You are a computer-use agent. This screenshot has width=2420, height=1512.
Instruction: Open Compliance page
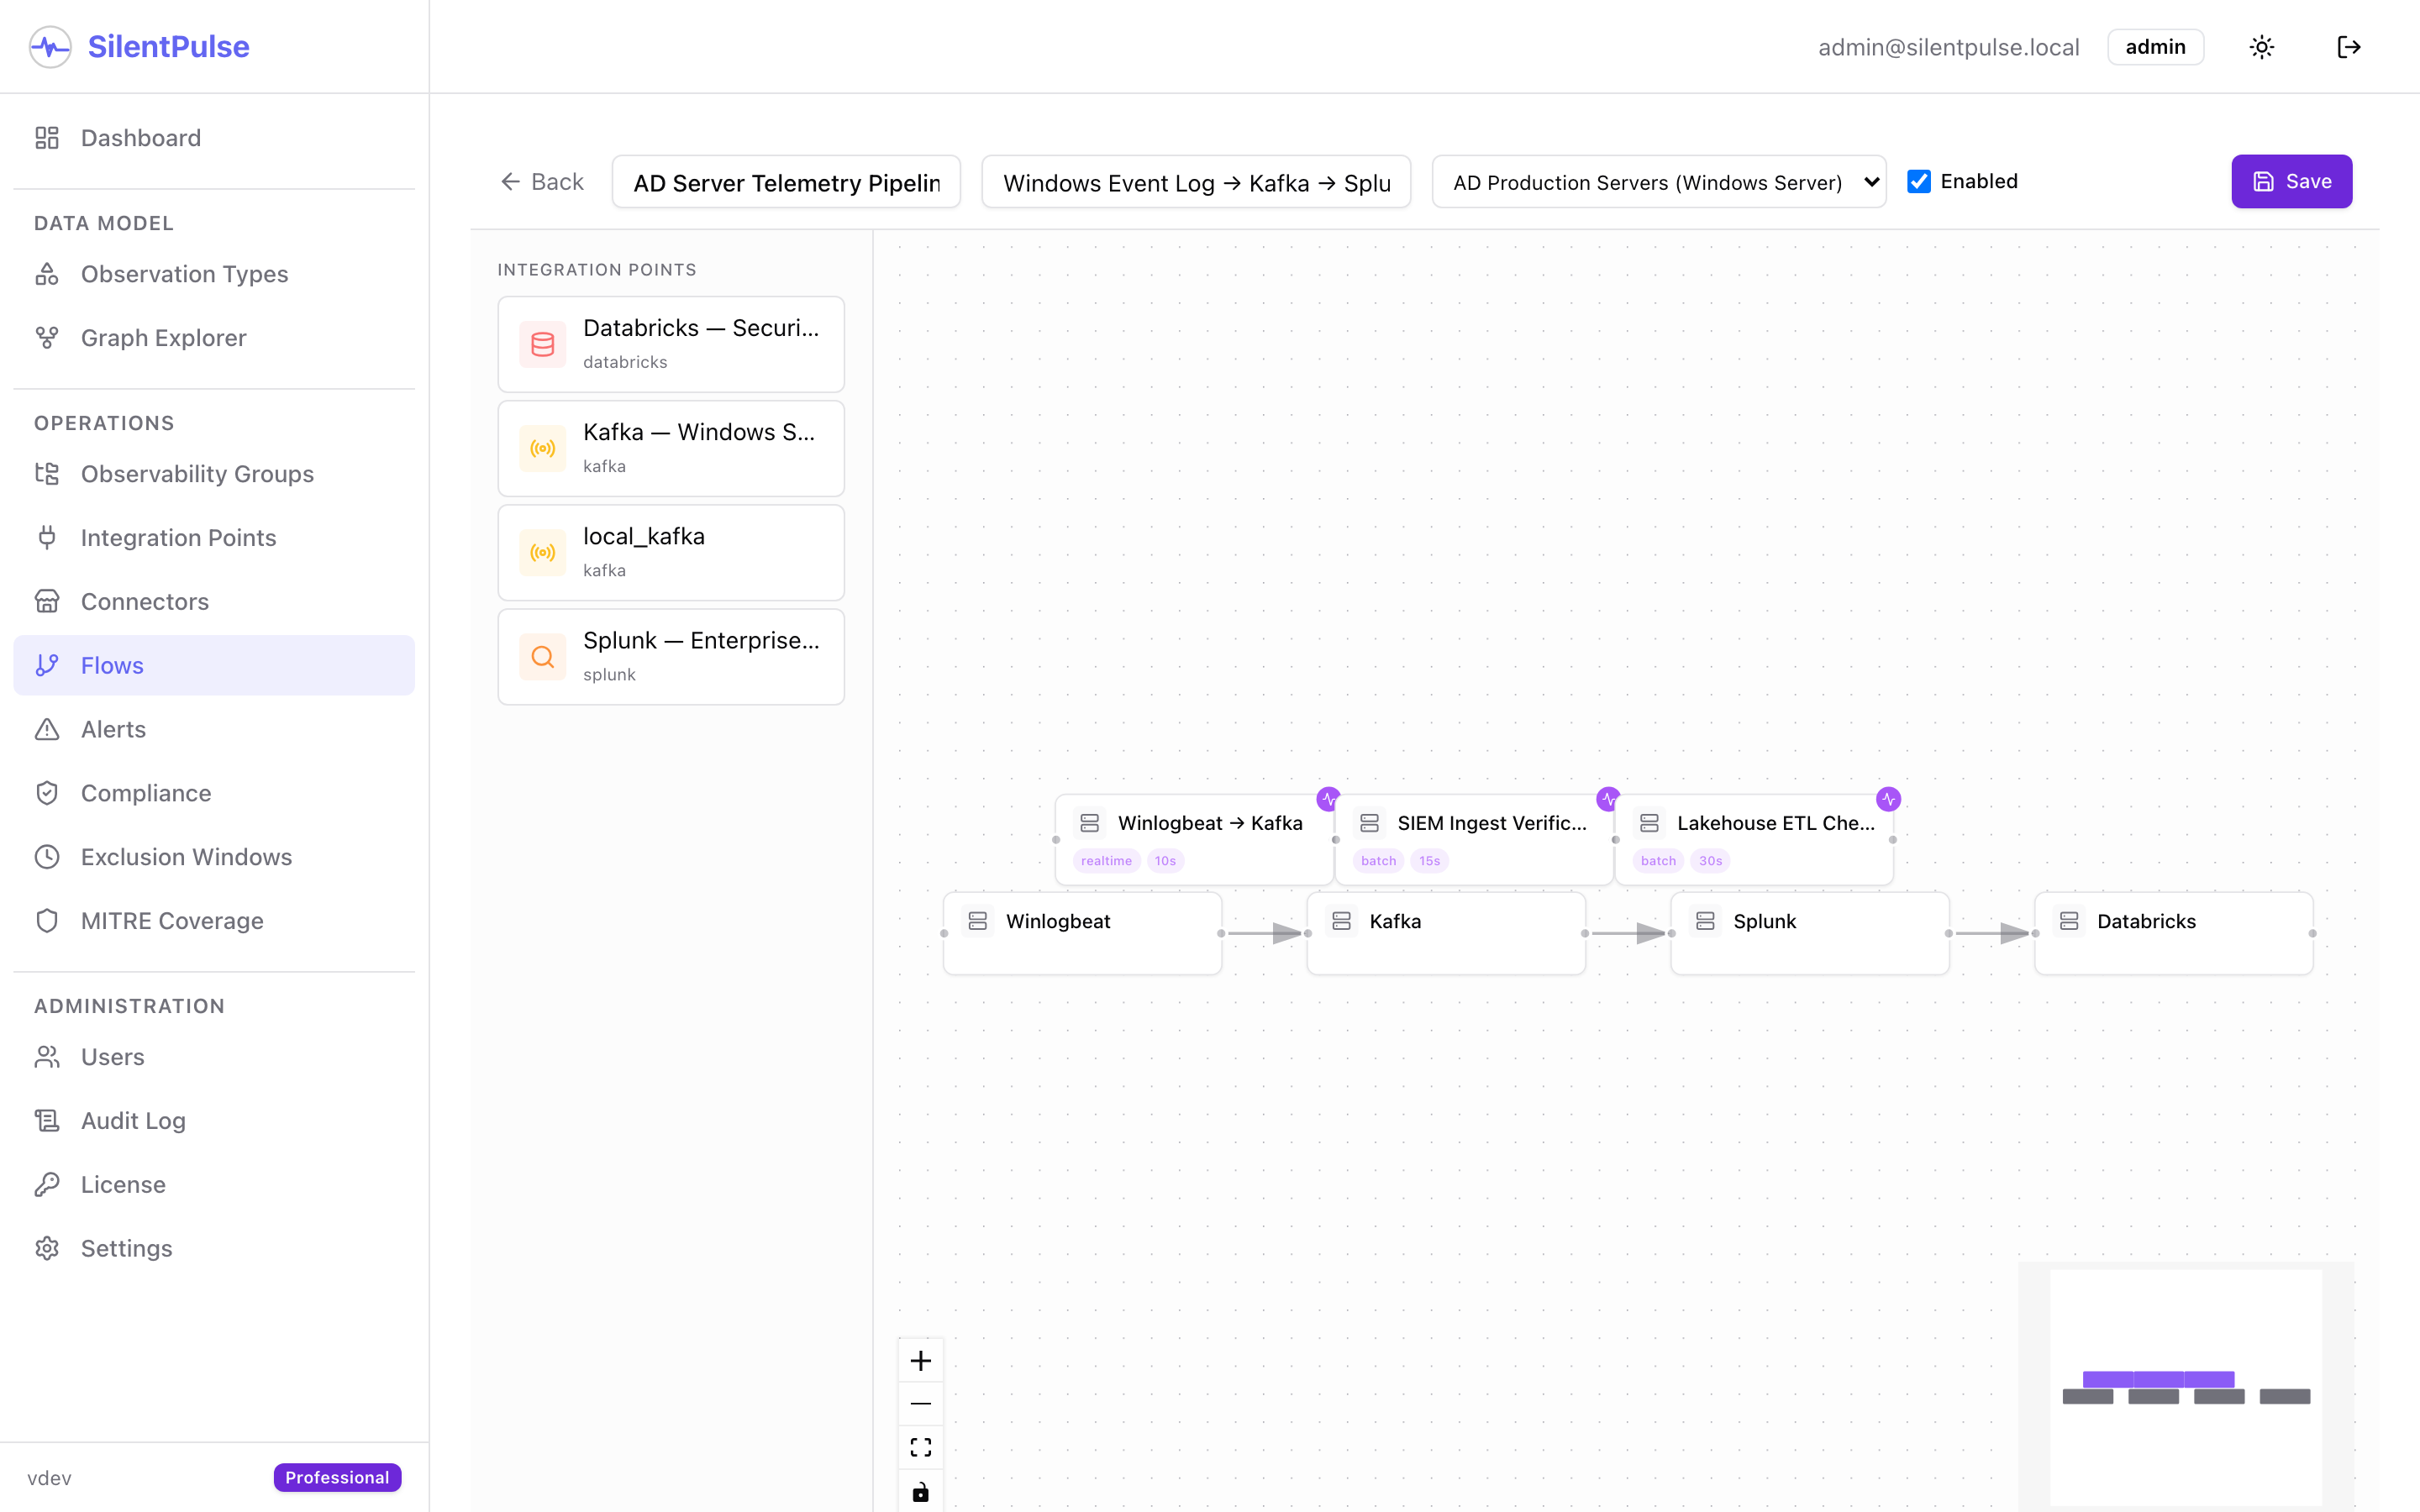pos(214,793)
